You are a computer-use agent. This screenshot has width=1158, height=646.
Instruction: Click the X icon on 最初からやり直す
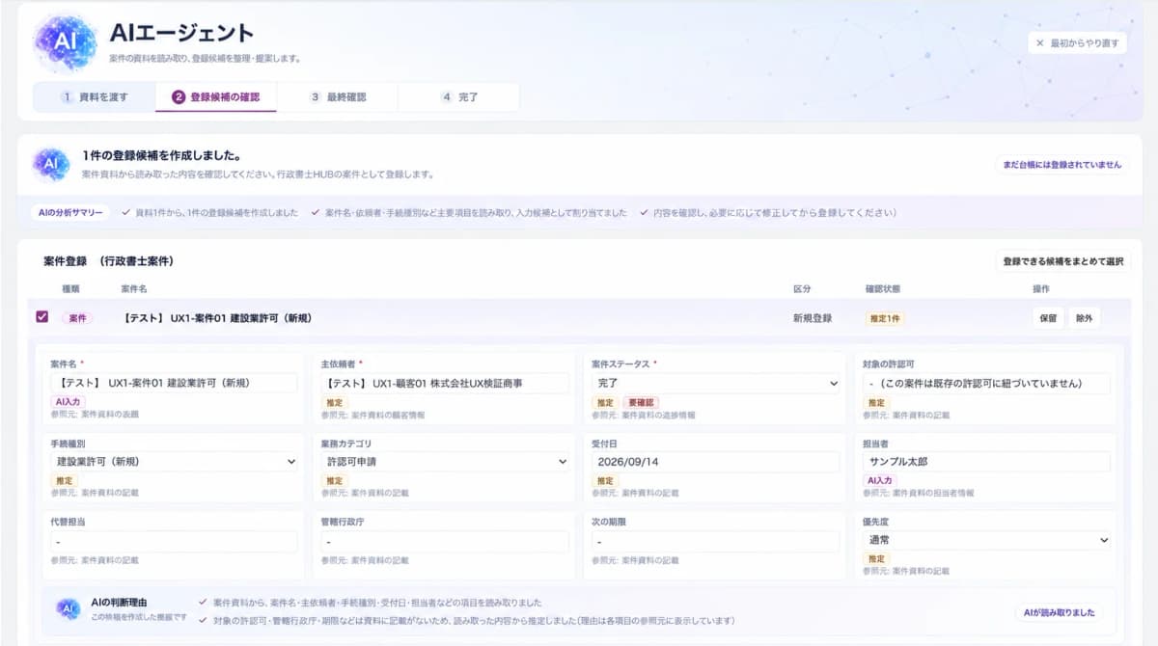pyautogui.click(x=1039, y=43)
